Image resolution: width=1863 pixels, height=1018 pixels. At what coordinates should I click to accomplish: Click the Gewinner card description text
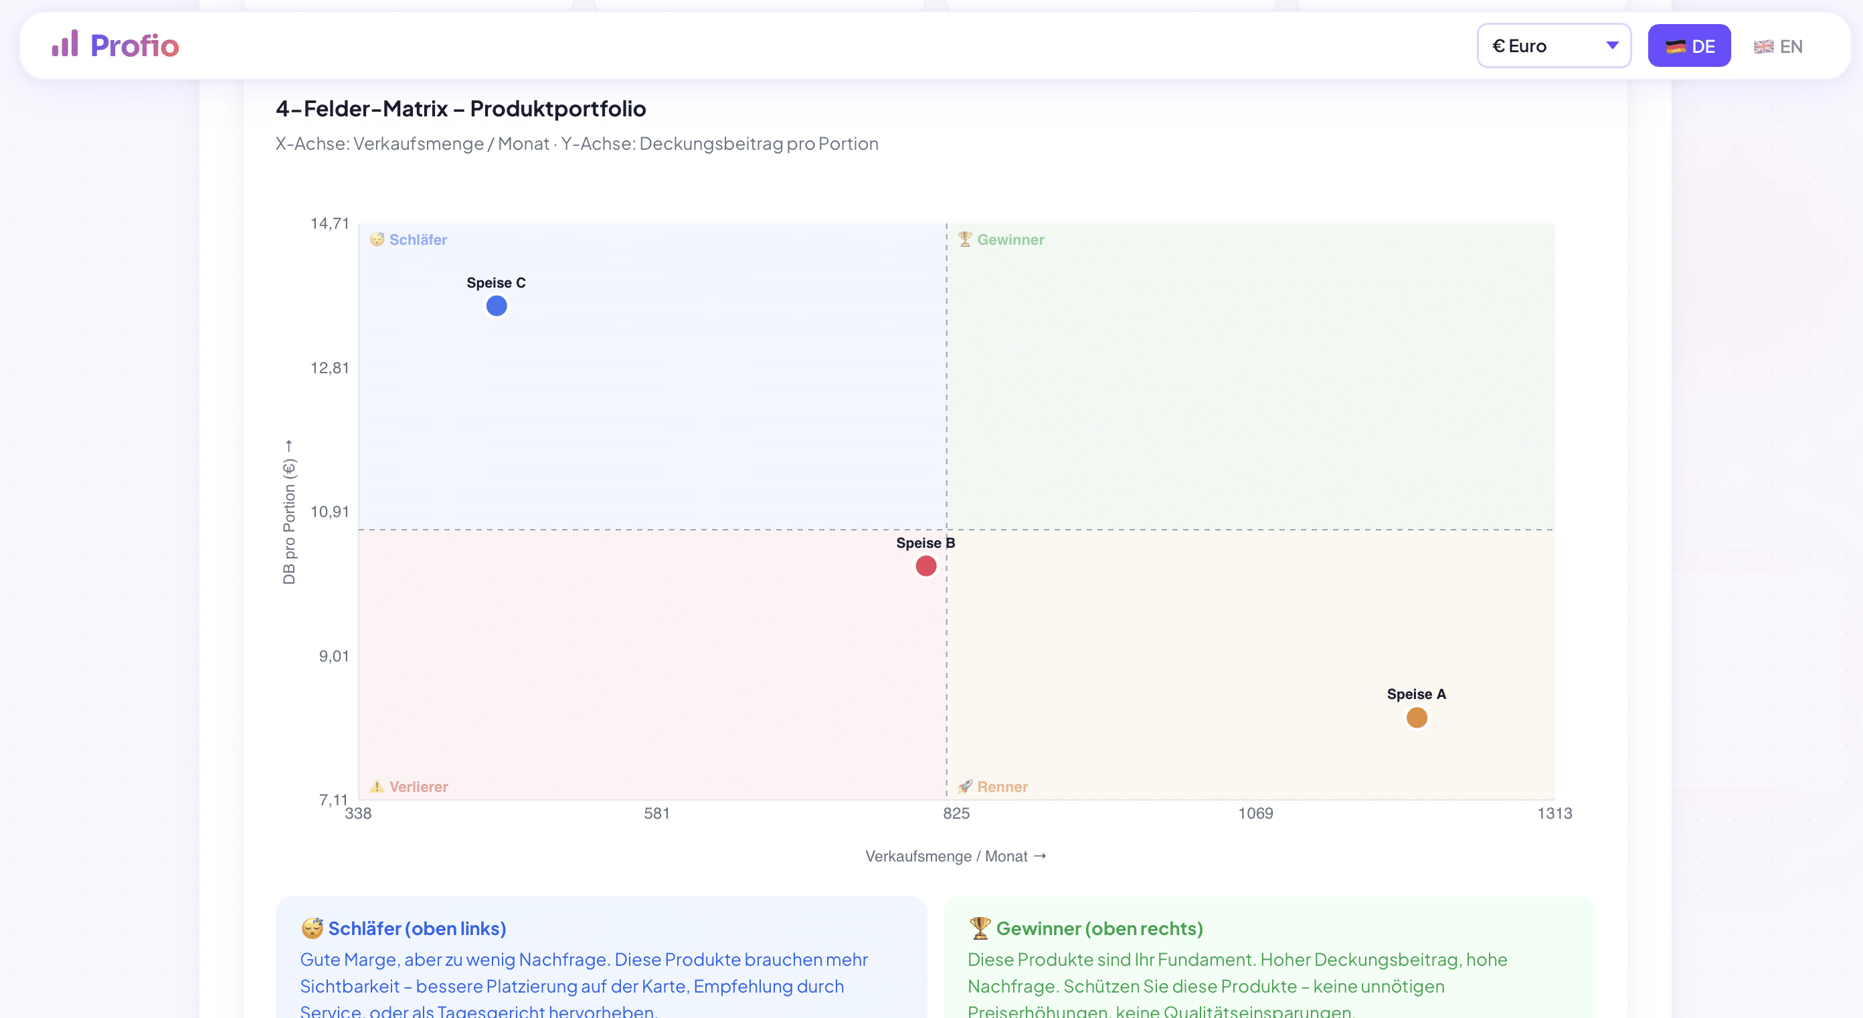[1237, 985]
